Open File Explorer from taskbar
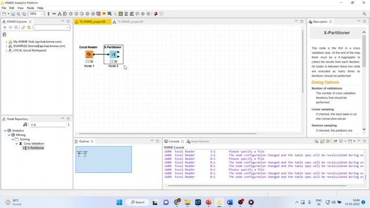The width and height of the screenshot is (370, 208). coord(187,202)
